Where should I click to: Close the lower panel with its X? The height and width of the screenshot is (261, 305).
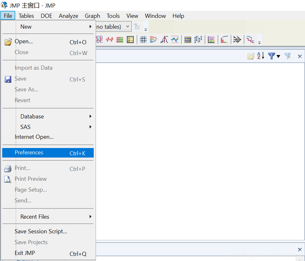tap(300, 249)
